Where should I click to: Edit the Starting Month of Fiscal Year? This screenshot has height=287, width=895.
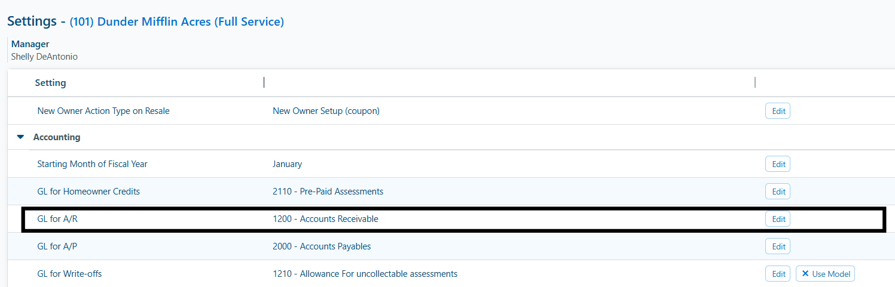coord(778,164)
